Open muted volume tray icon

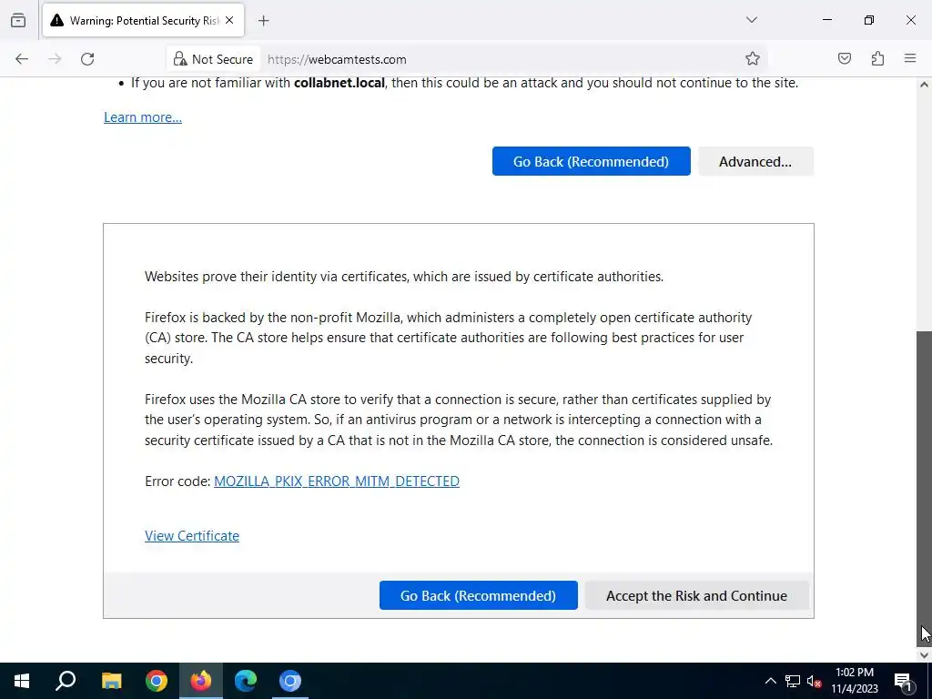tap(814, 681)
